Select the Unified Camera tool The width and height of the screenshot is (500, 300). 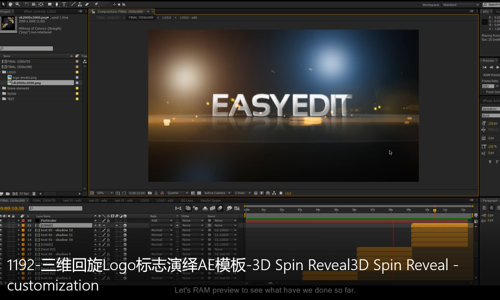click(33, 5)
